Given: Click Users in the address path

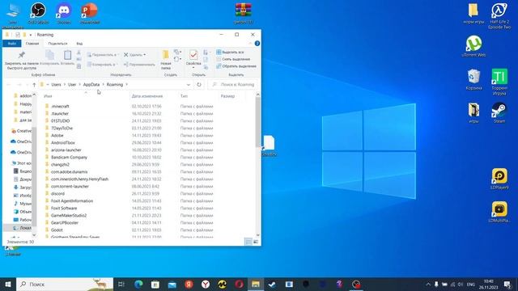Looking at the screenshot, I should (56, 84).
